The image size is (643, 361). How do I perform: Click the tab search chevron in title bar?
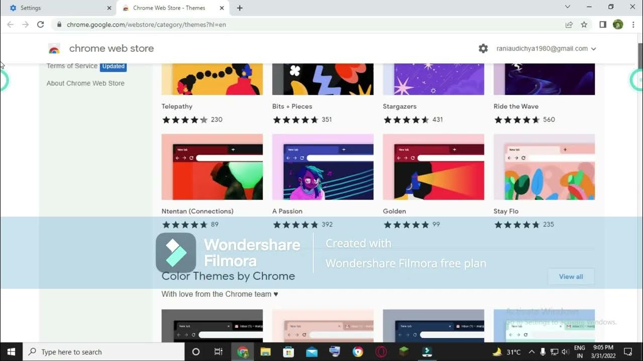(568, 7)
